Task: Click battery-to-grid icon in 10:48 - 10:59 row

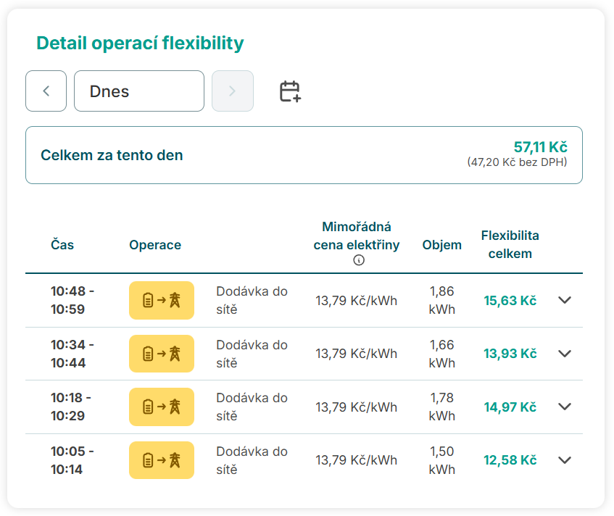Action: pos(162,300)
